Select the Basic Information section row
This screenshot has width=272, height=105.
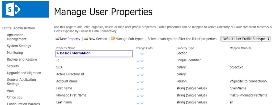(94, 53)
